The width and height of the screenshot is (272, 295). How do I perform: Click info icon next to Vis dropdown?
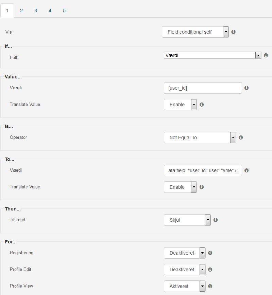(233, 32)
